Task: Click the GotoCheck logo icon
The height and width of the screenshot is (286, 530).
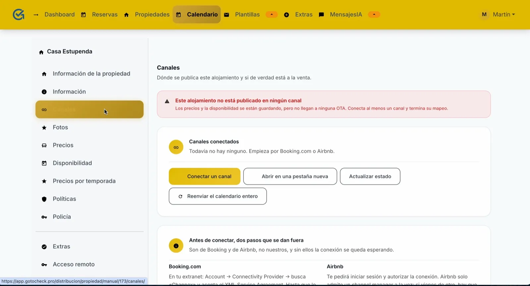Action: tap(19, 14)
